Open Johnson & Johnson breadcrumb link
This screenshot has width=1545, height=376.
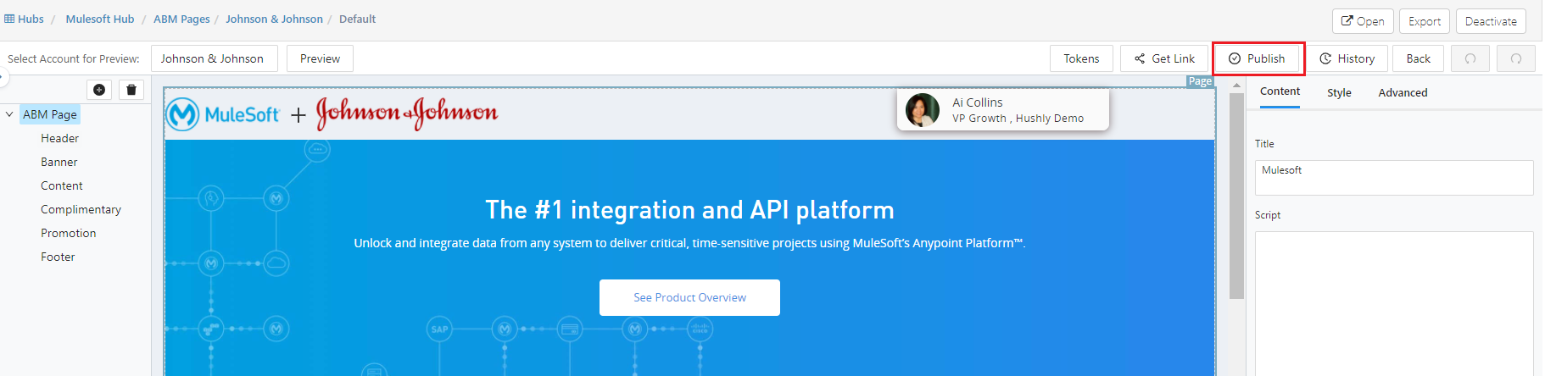274,19
